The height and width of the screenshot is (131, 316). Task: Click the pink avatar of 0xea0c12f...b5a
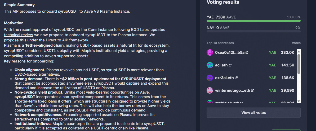coord(210,52)
